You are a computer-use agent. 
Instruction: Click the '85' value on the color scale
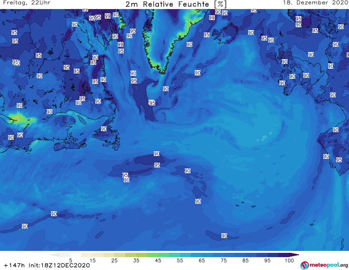tap(246, 260)
